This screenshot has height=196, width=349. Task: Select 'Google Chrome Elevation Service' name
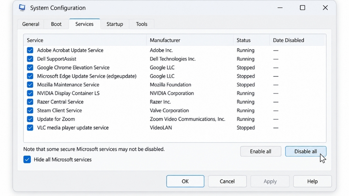tap(73, 67)
